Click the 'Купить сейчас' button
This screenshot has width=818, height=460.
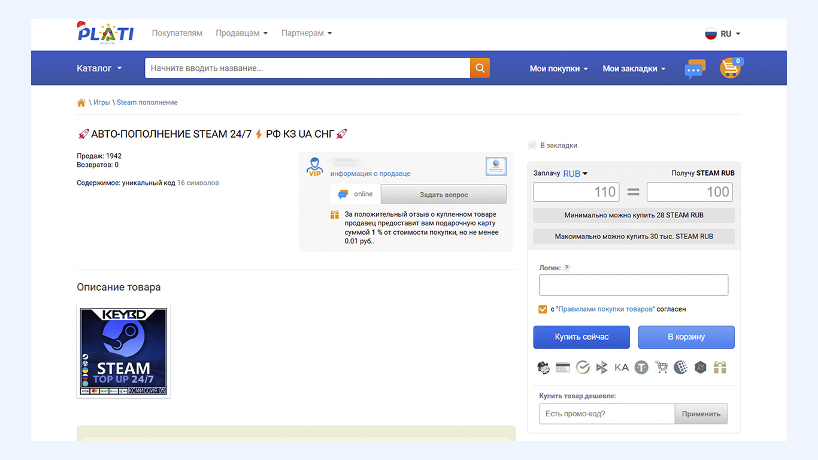[x=581, y=337]
